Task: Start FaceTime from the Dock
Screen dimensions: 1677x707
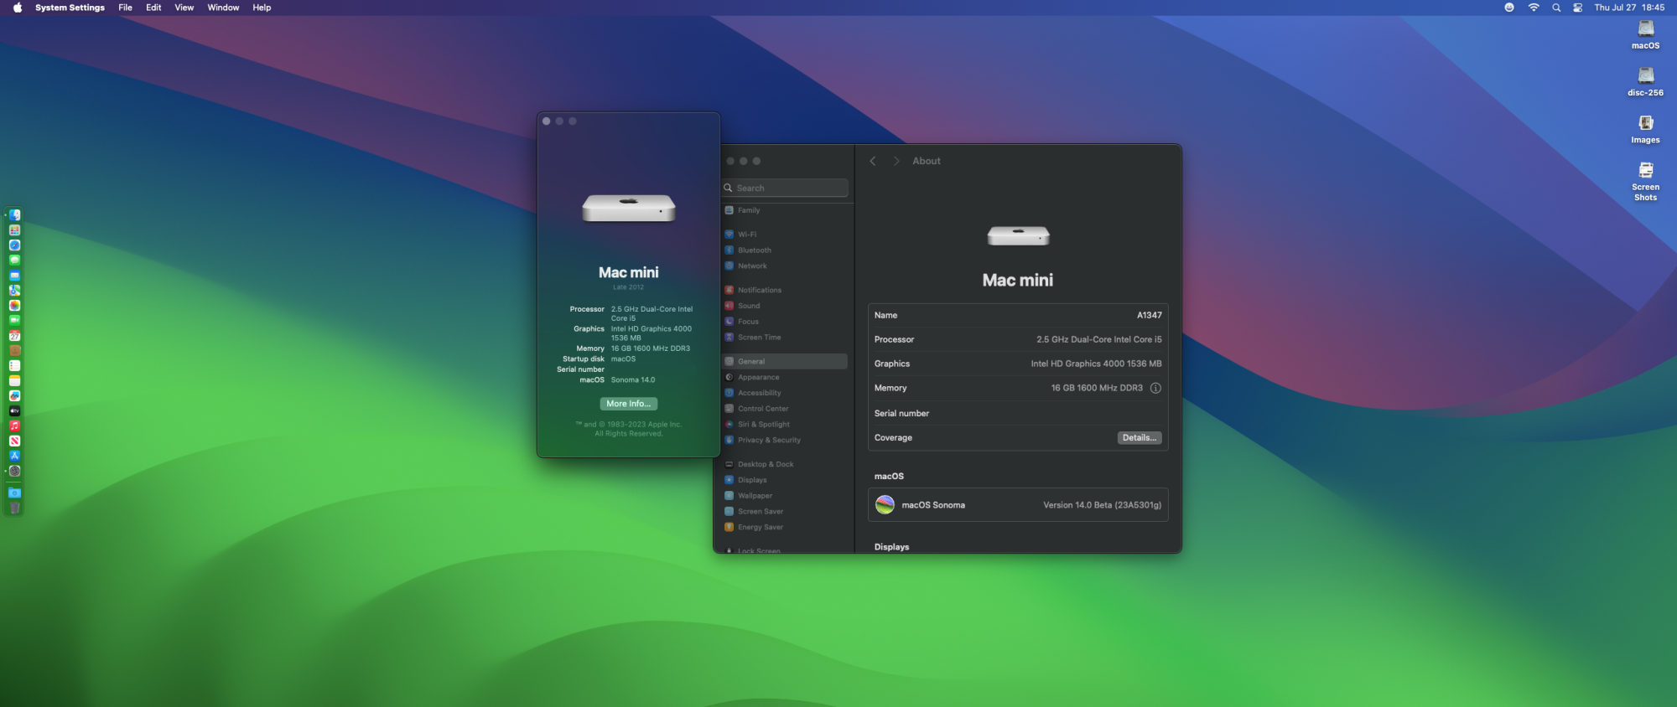Action: (x=14, y=321)
